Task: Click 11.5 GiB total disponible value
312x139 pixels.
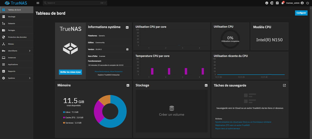Action: [x=74, y=101]
